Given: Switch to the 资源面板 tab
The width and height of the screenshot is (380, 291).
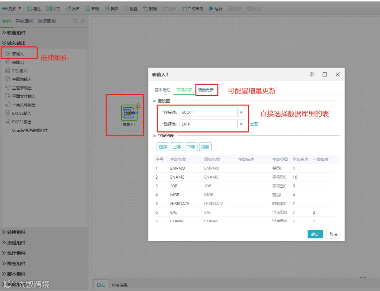Looking at the screenshot, I should pyautogui.click(x=47, y=21).
